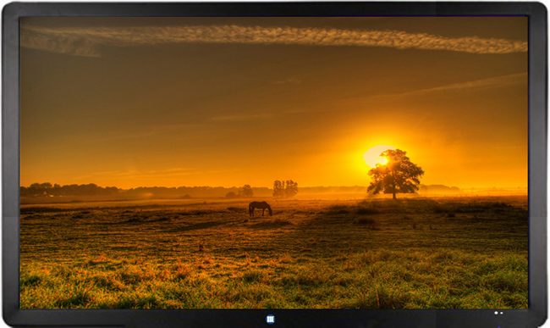The width and height of the screenshot is (550, 328).
Task: Click the trunk of the large tree
Action: (394, 193)
